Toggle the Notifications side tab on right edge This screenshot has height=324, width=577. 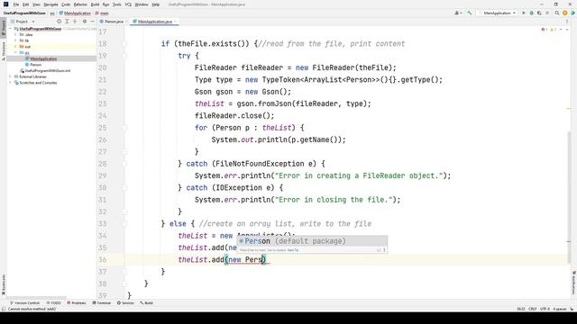click(573, 283)
